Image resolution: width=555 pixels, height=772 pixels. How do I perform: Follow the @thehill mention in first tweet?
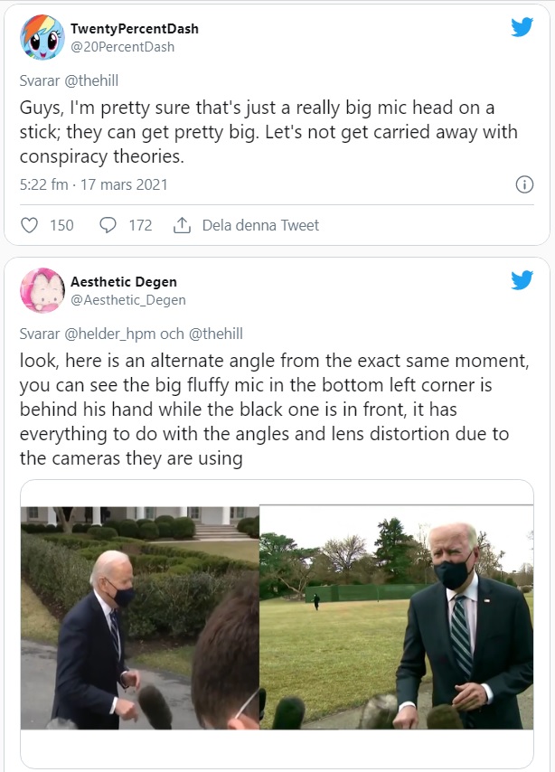(91, 80)
